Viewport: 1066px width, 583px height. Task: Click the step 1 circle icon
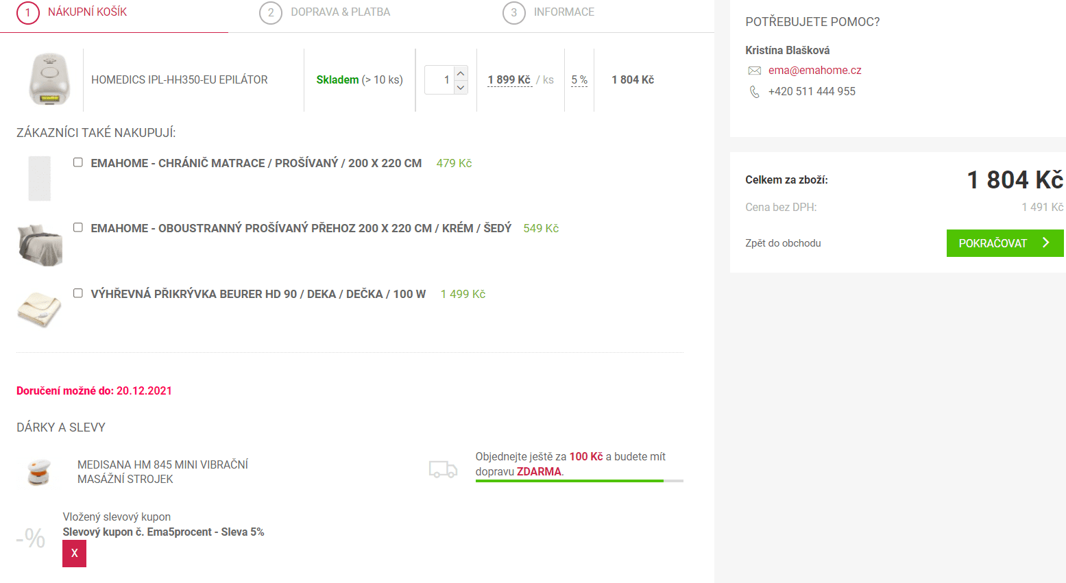coord(28,12)
